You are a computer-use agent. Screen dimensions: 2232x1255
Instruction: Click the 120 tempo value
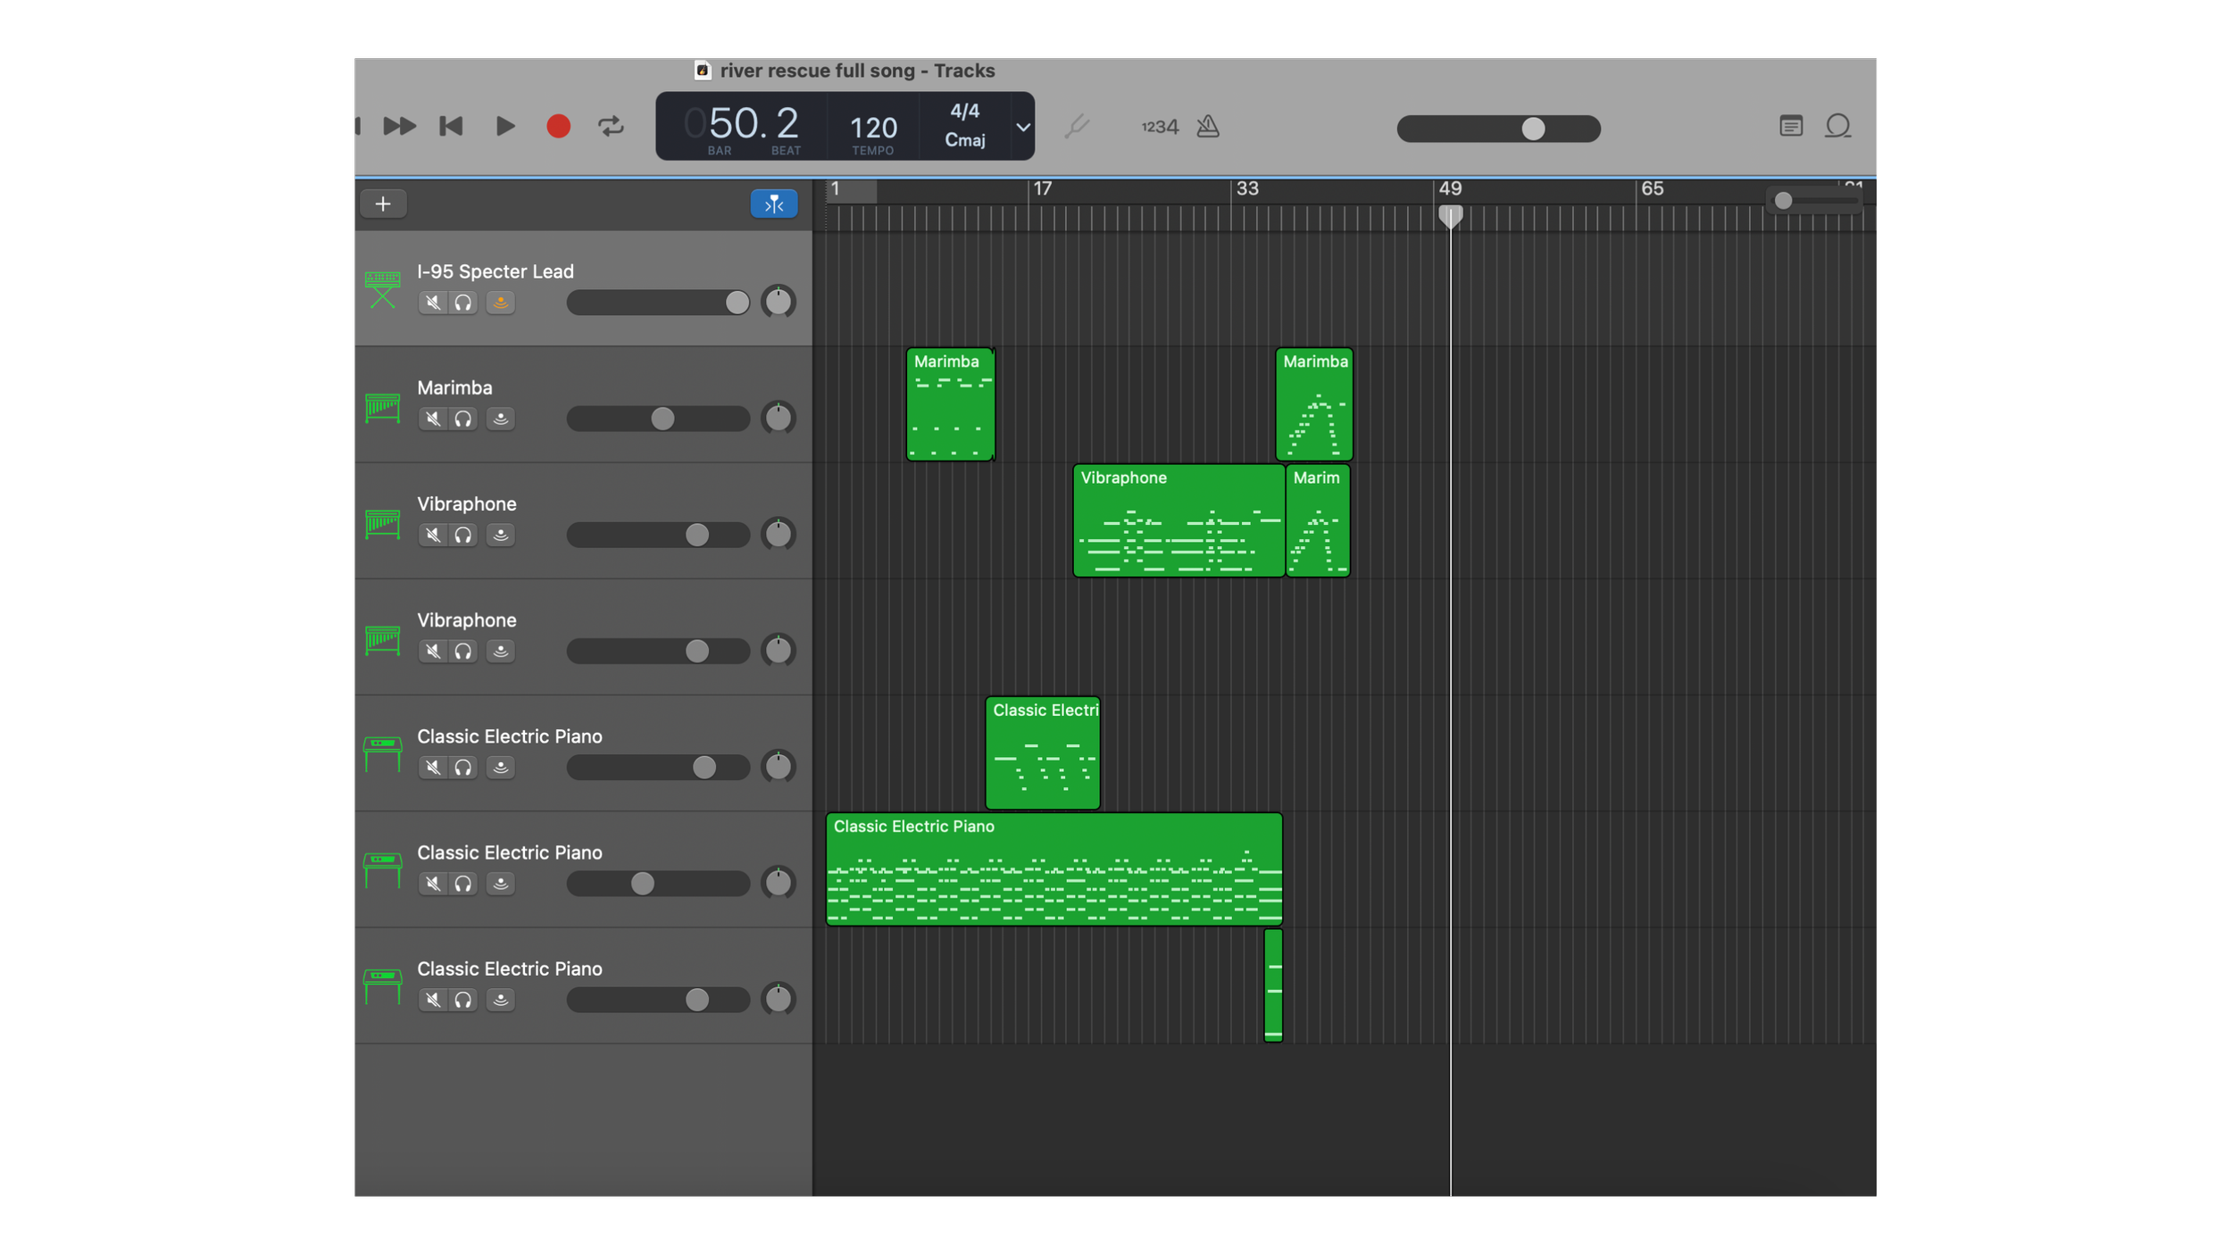pos(872,128)
